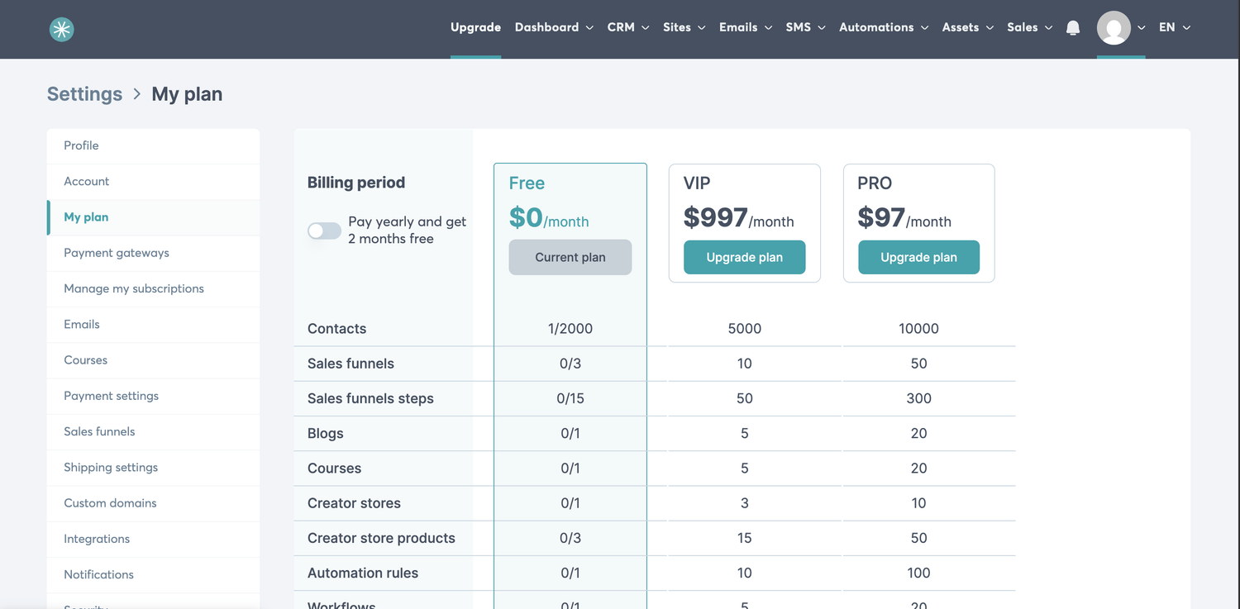Click the systeme.io snowflake logo

point(61,29)
